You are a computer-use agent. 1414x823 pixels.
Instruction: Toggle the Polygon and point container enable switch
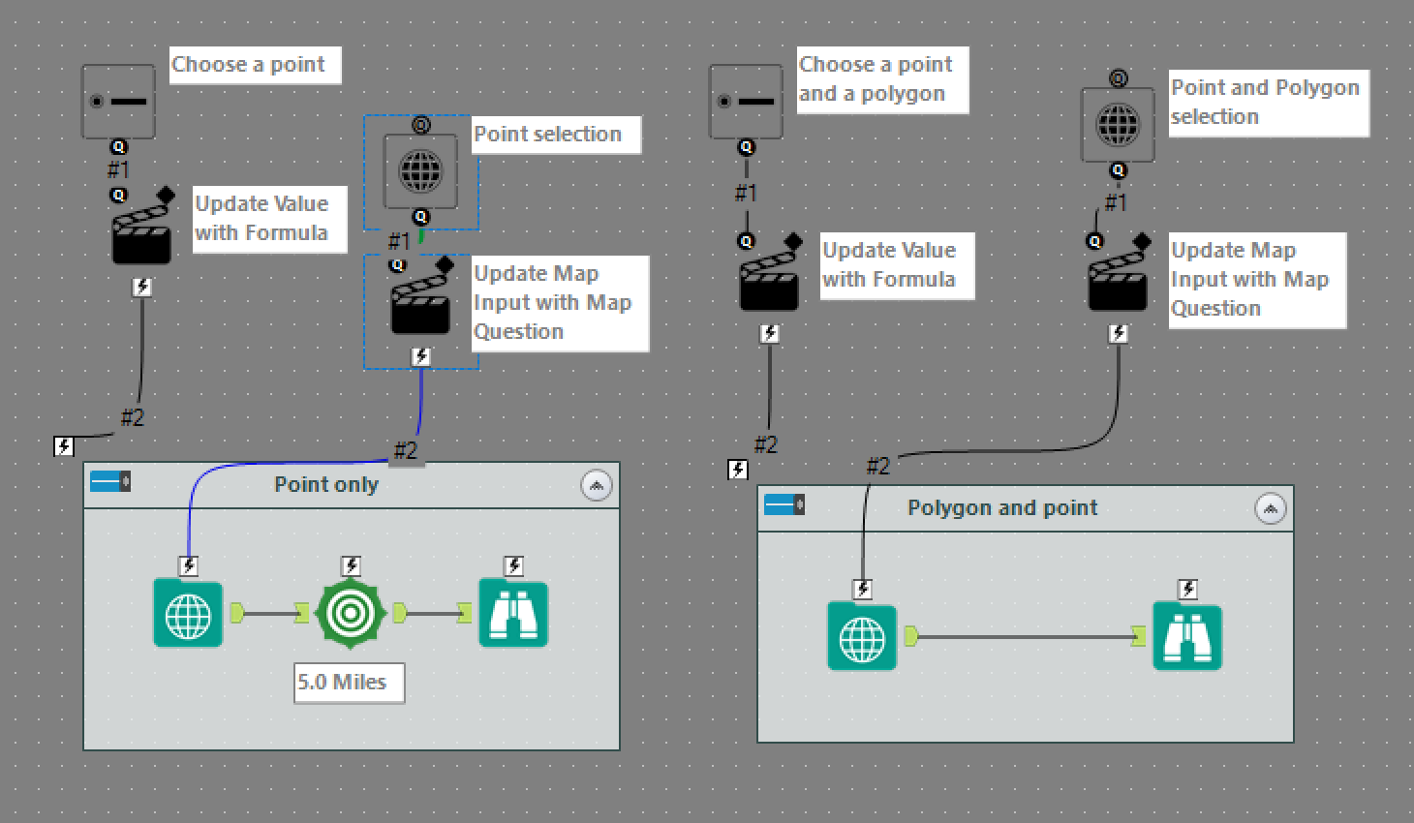(x=783, y=504)
